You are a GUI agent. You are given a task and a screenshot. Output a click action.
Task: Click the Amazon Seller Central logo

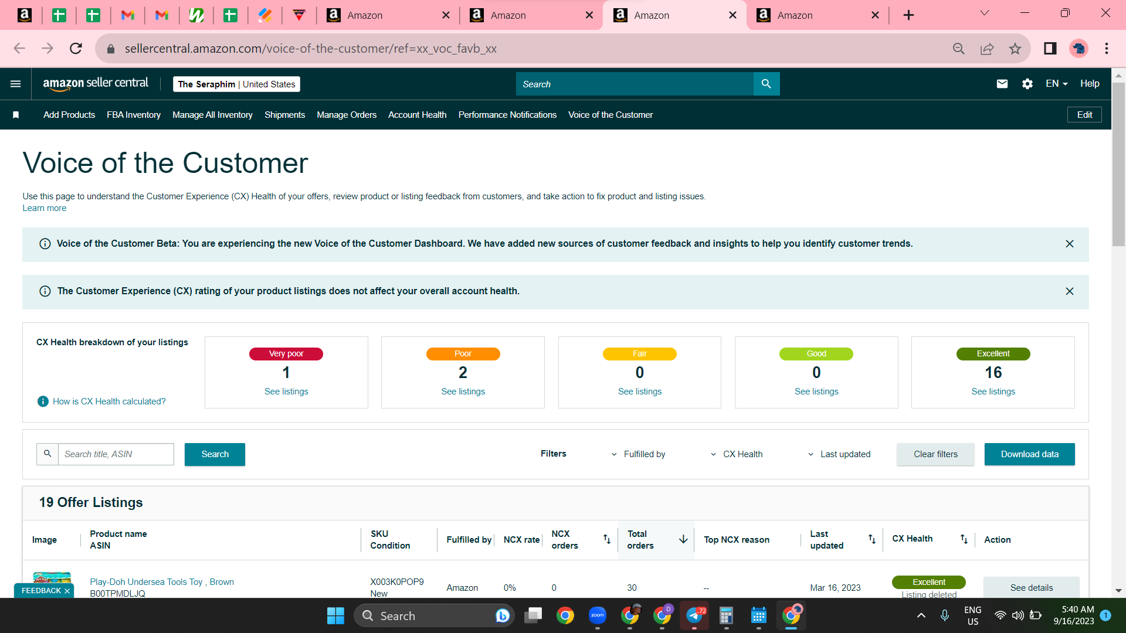click(96, 84)
